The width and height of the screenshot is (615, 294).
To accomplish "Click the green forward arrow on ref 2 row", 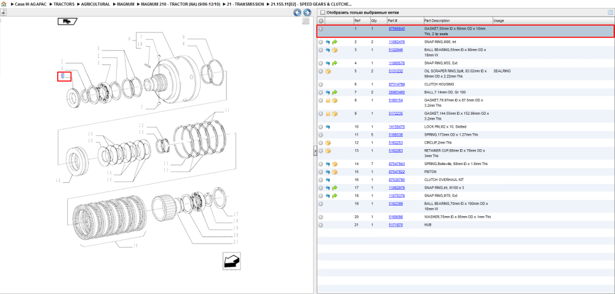I will click(x=335, y=42).
